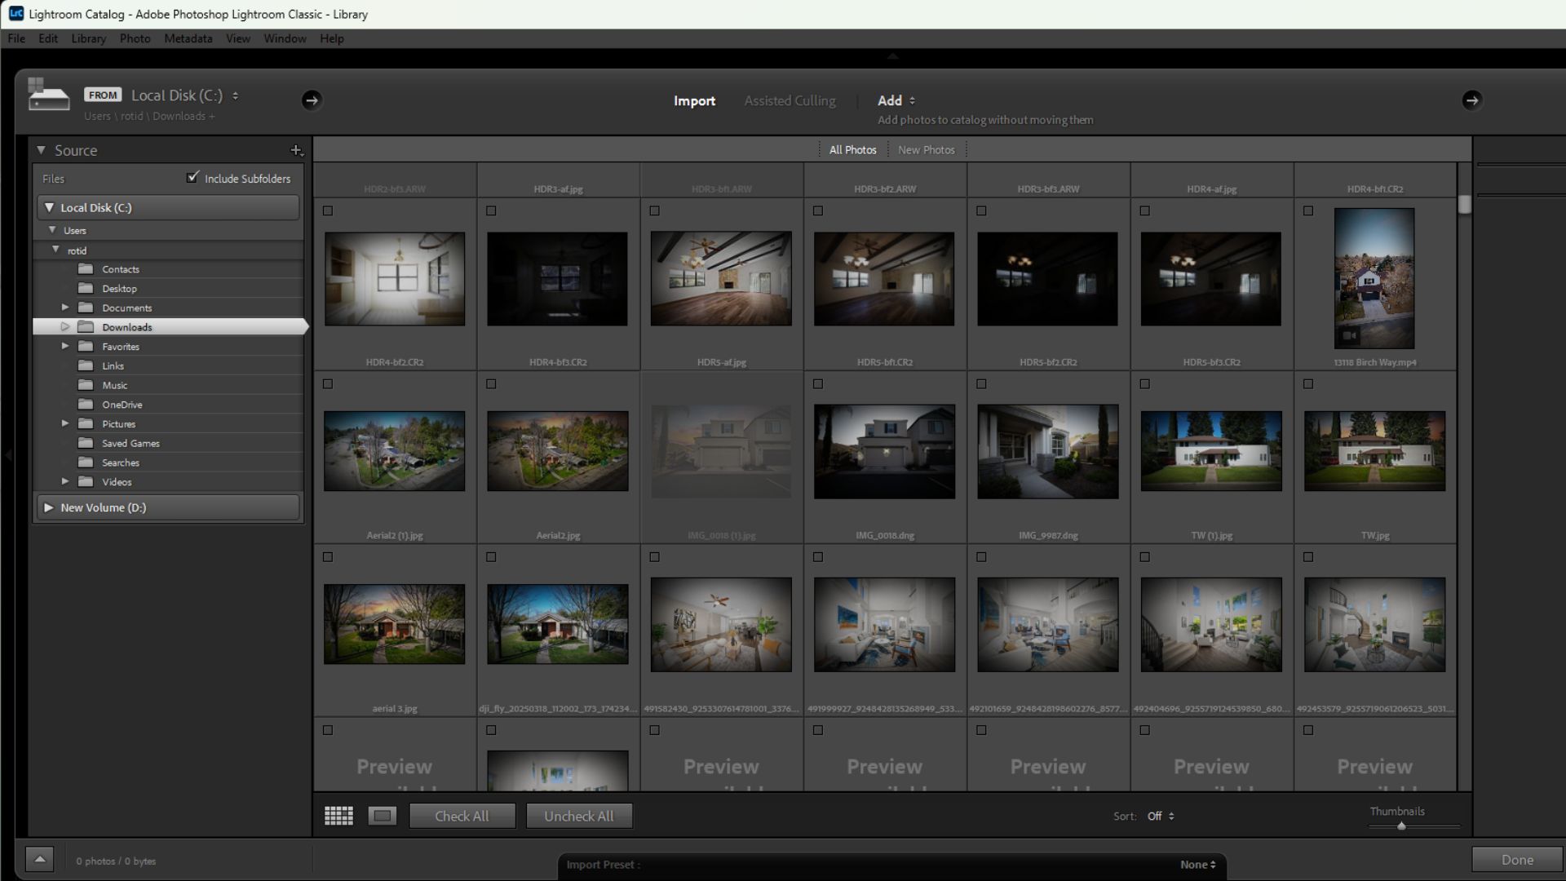Click the Saved Games folder icon
The image size is (1566, 881).
click(x=86, y=443)
